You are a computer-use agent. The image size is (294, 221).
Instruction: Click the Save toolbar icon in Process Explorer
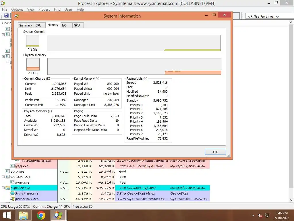pos(6,16)
